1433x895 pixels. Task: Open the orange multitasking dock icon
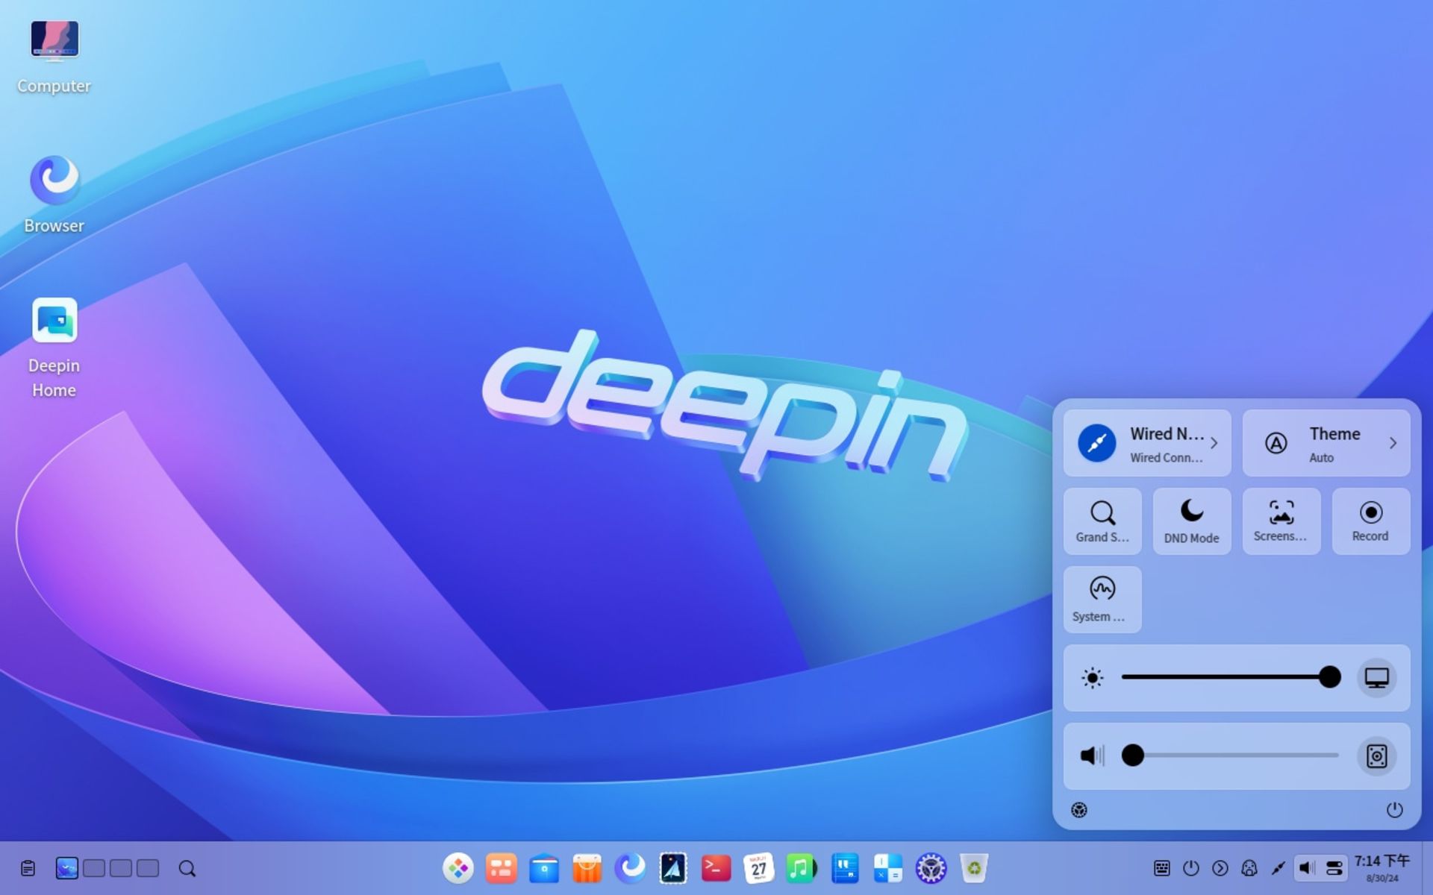(x=501, y=868)
